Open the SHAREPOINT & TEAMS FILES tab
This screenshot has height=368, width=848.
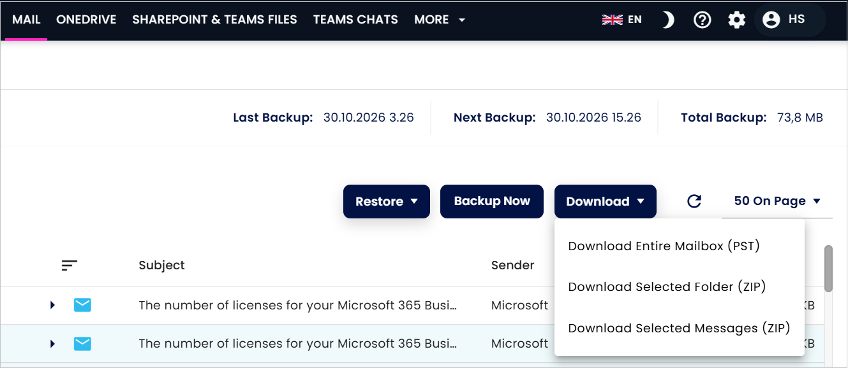(x=214, y=20)
